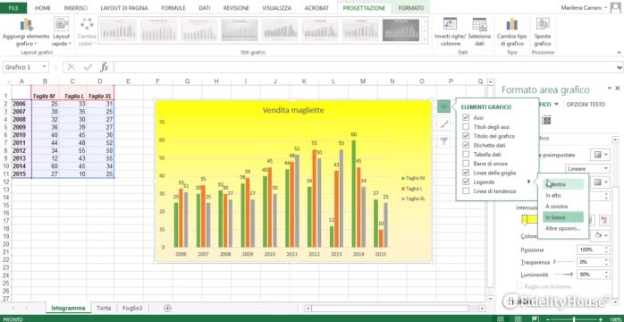This screenshot has height=322, width=624.
Task: Expand the Grafico 1 name box dropdown
Action: pos(44,67)
